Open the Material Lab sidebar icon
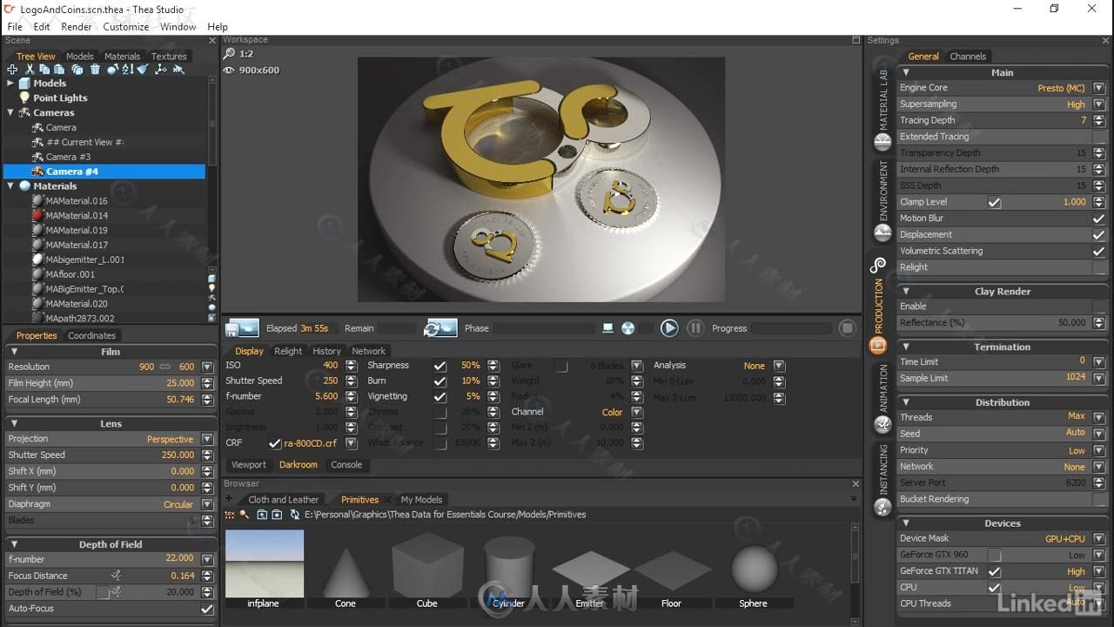The image size is (1114, 627). (x=882, y=141)
